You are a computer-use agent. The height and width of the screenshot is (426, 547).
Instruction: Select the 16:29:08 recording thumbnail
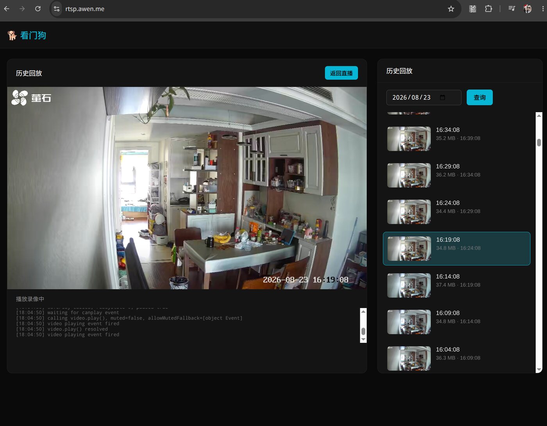(x=409, y=175)
